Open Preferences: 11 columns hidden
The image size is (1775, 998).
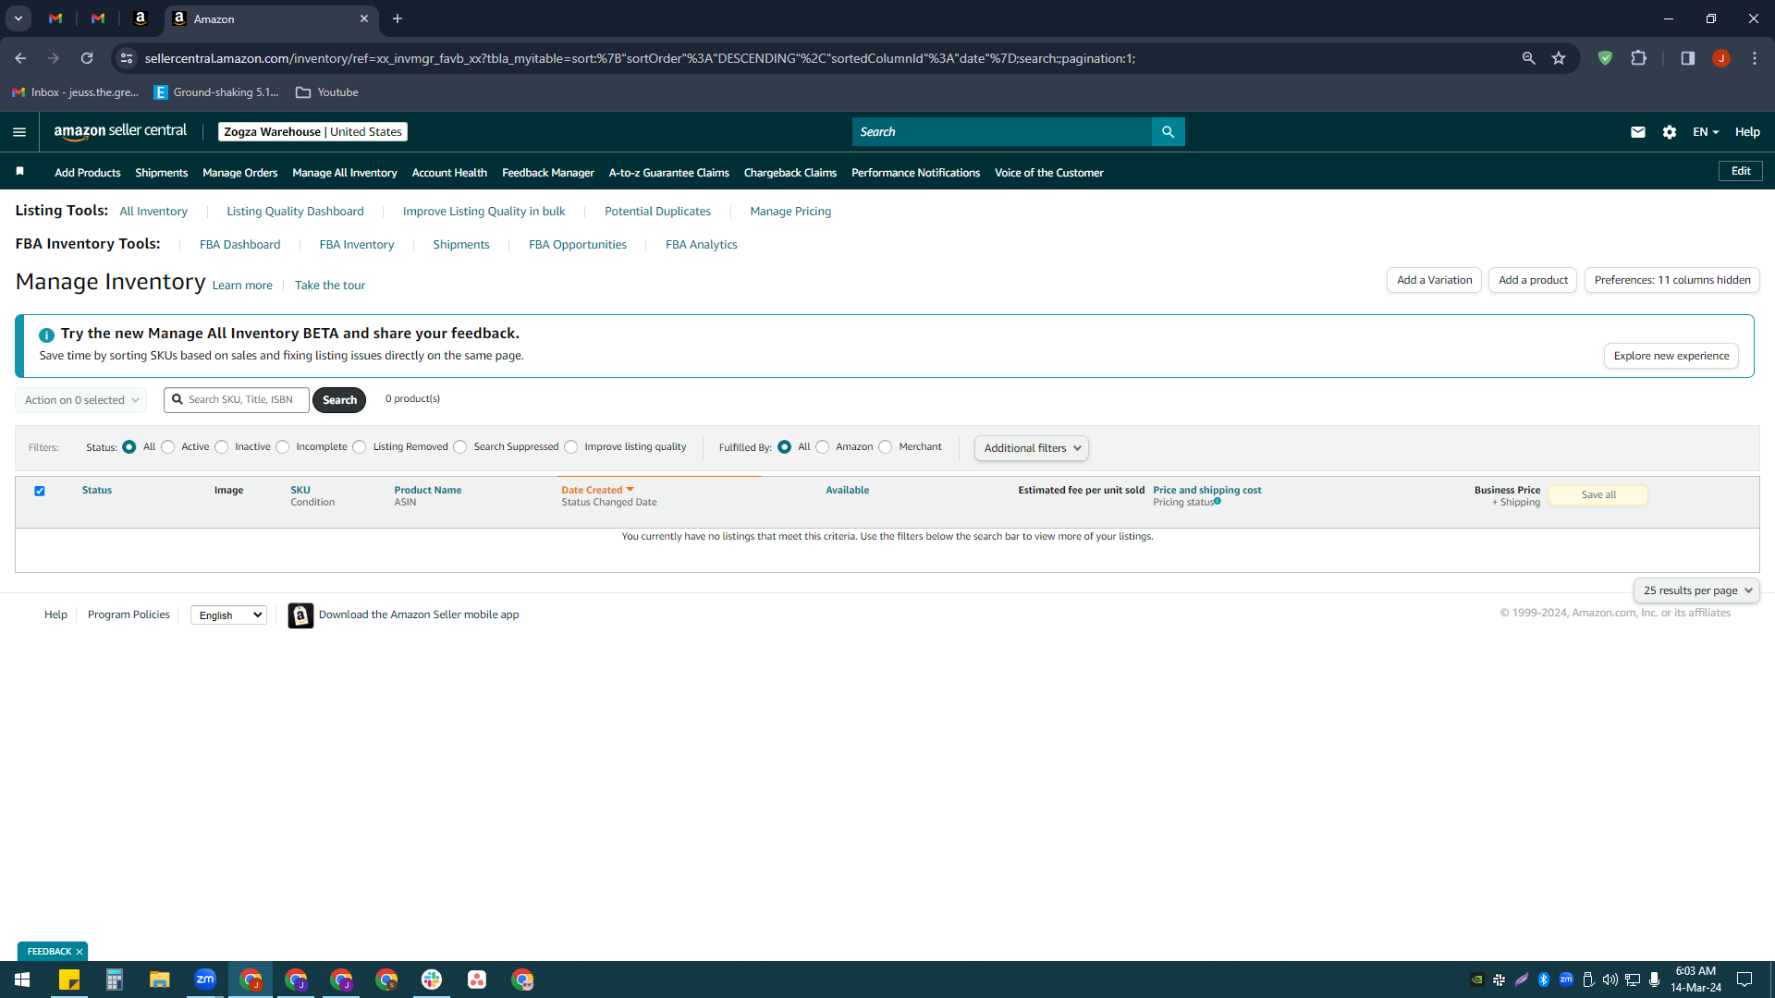[1672, 280]
